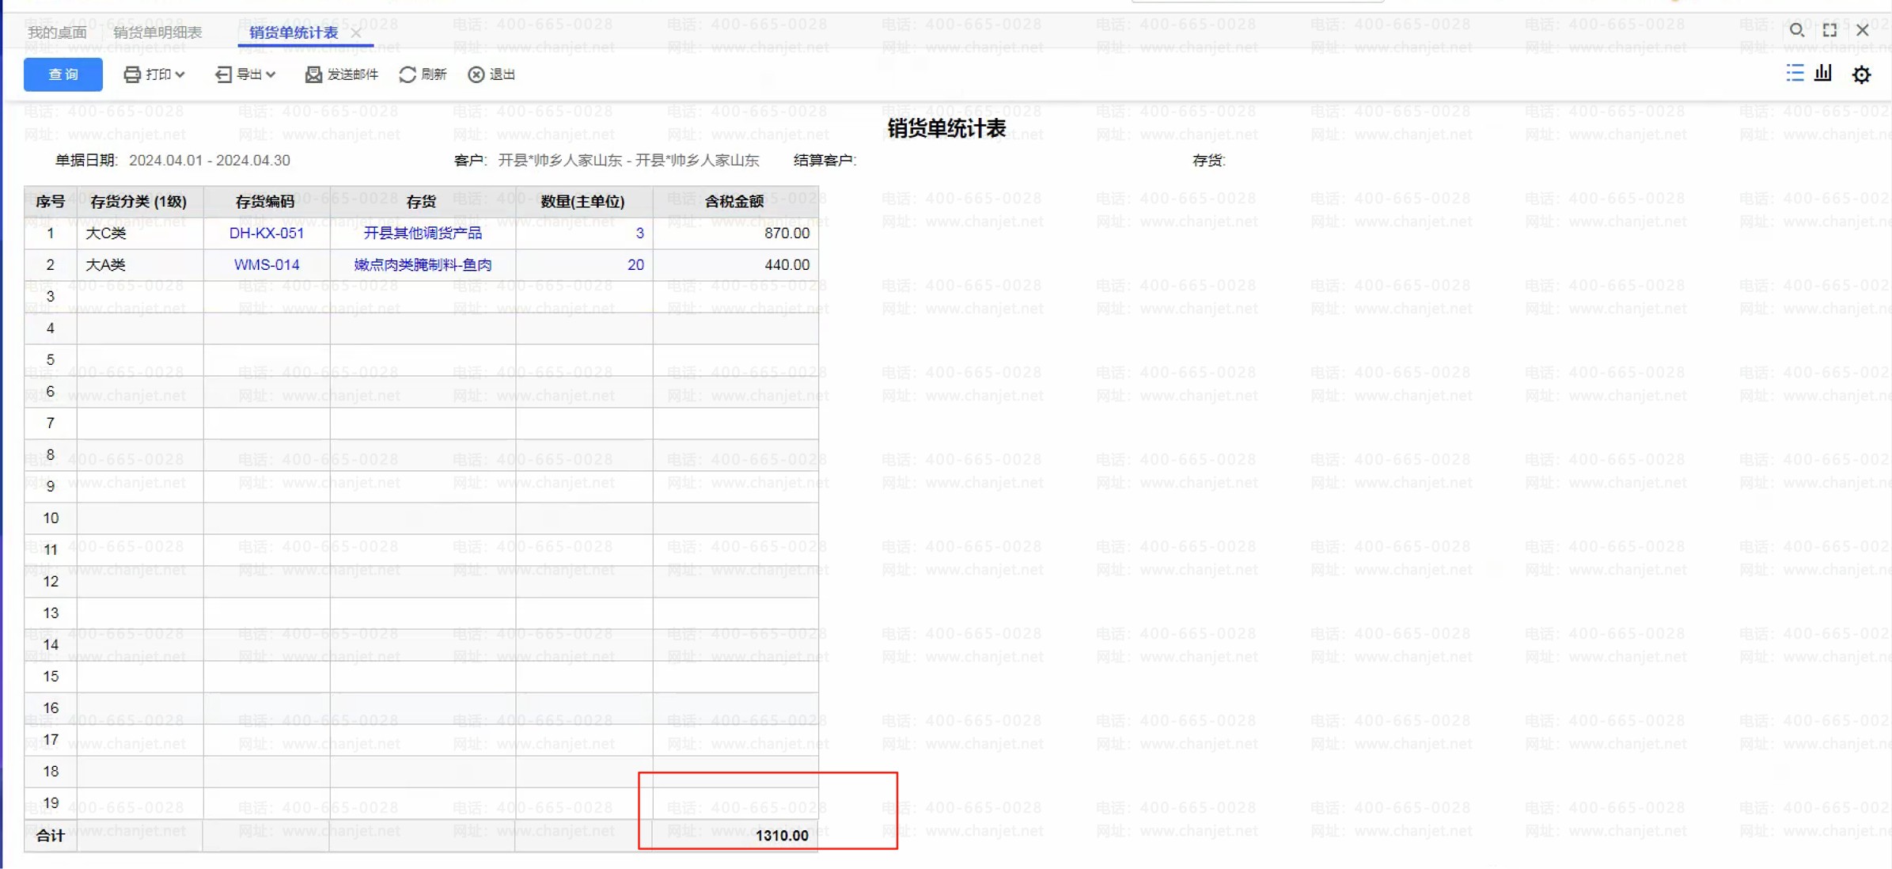
Task: Switch to 我的桌面 tab
Action: click(57, 32)
